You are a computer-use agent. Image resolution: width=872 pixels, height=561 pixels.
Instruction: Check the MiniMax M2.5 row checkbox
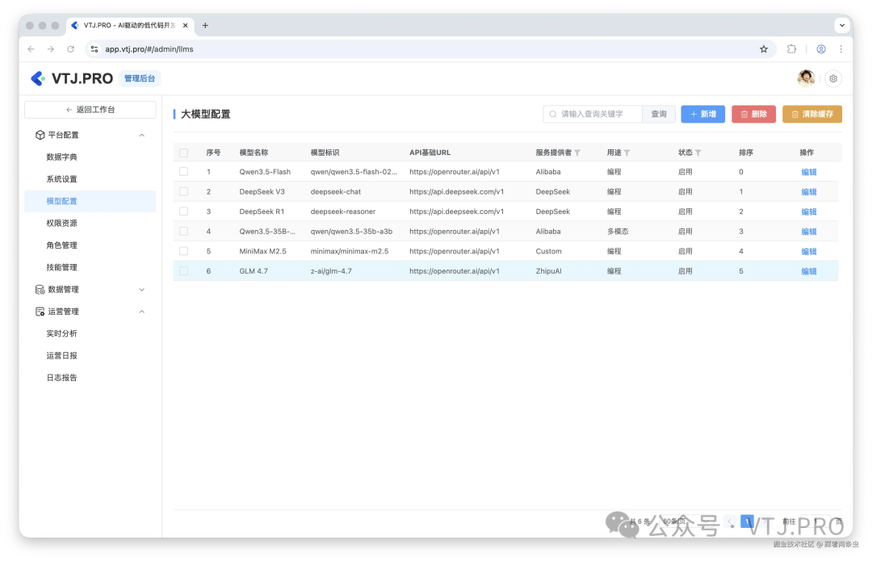[183, 251]
